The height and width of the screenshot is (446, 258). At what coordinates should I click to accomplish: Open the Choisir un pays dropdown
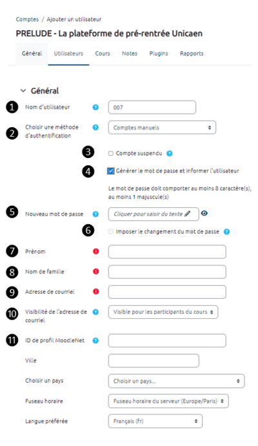(x=176, y=381)
